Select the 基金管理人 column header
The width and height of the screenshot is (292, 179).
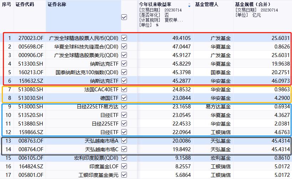tap(206, 4)
